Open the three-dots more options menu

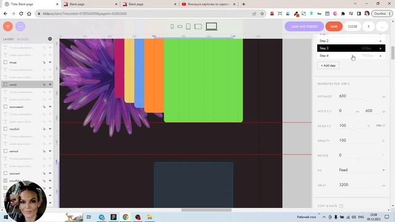pyautogui.click(x=382, y=27)
